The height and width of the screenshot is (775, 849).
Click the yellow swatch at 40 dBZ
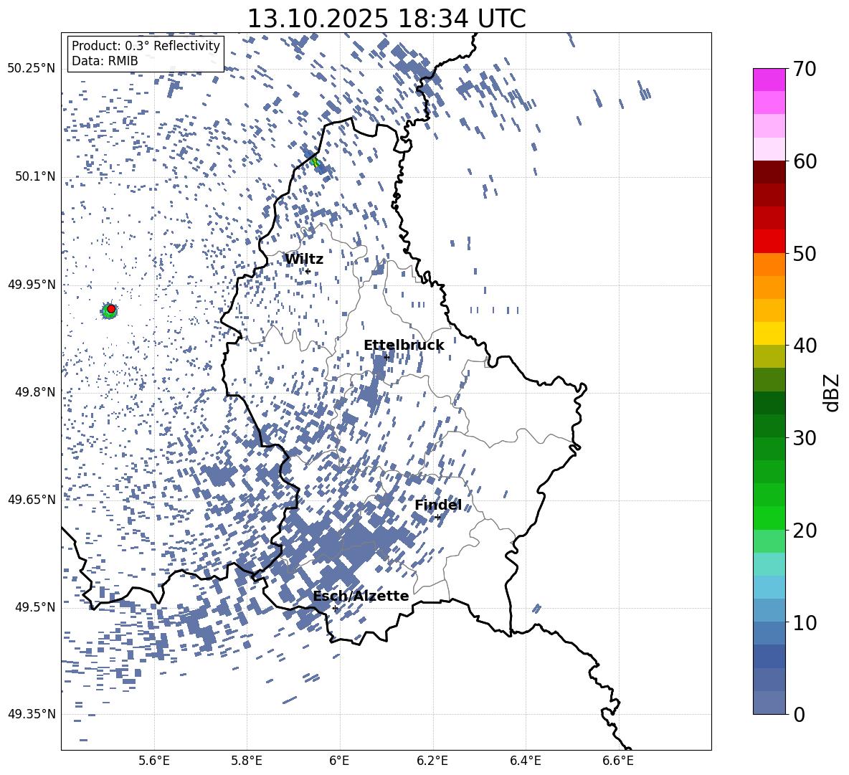769,333
